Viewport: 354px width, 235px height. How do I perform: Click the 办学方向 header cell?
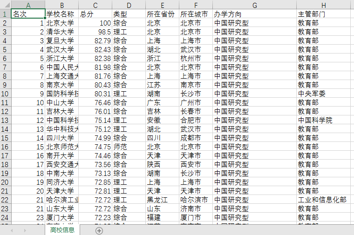[254, 14]
